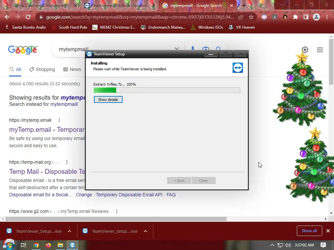Open Google settings gear
Image resolution: width=334 pixels, height=250 pixels.
pos(305,50)
